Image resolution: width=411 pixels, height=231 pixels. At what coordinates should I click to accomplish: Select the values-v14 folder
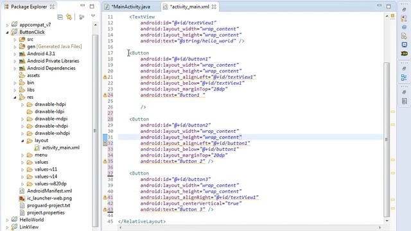(x=42, y=176)
